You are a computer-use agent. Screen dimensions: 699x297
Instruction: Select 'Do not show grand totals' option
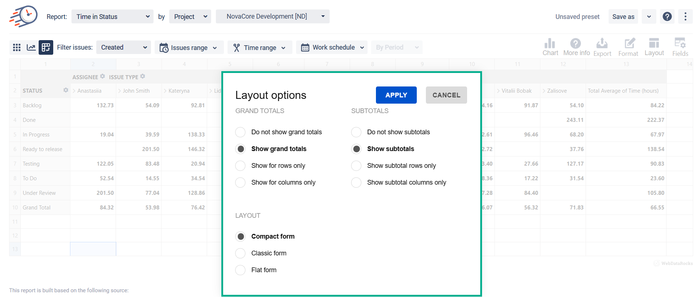240,132
